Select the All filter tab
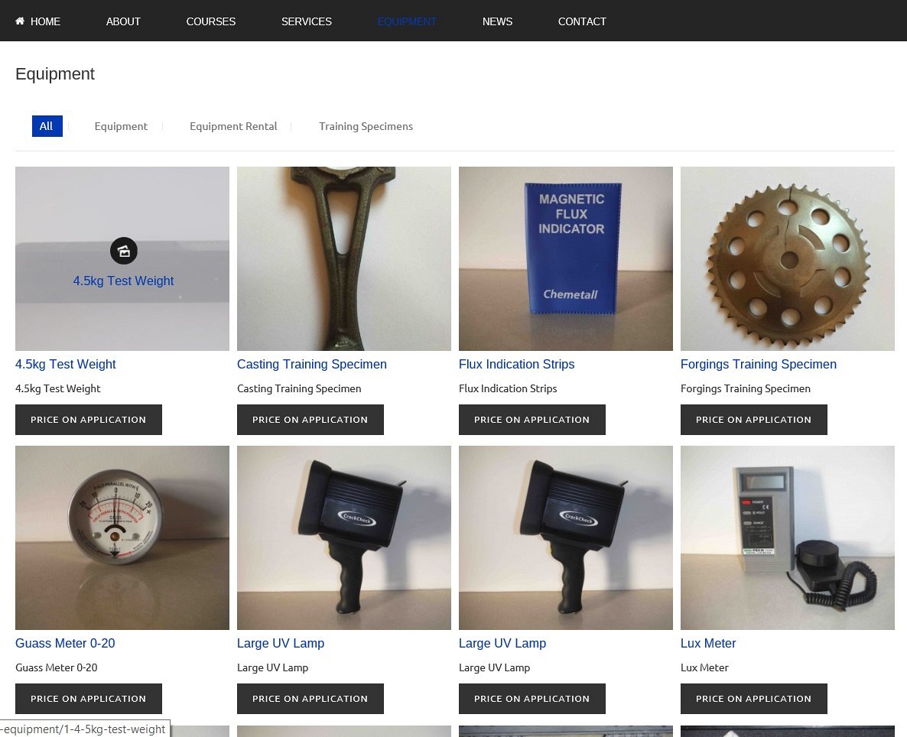Image resolution: width=907 pixels, height=737 pixels. click(x=47, y=126)
